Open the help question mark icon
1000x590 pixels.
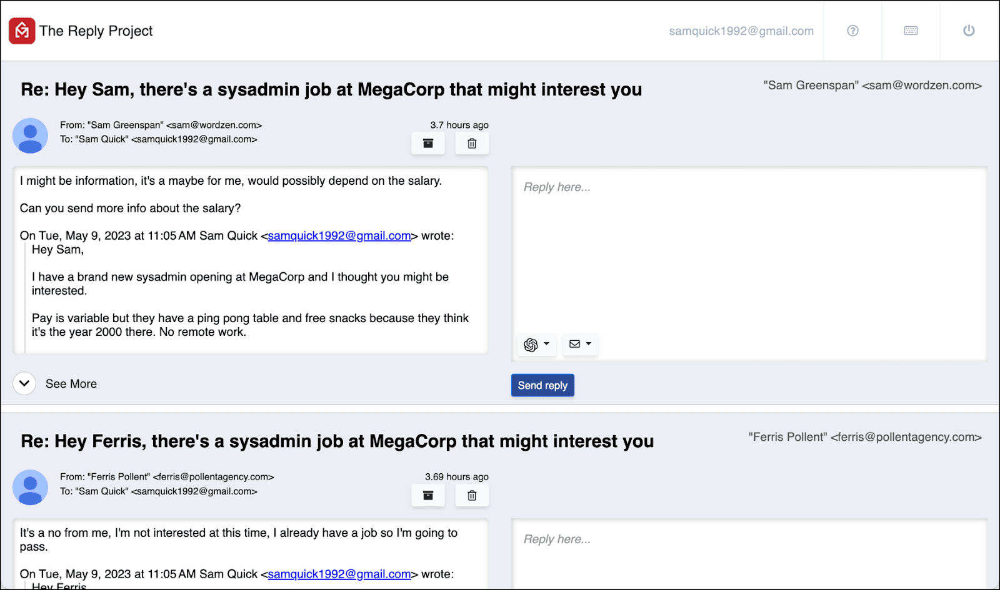click(852, 31)
